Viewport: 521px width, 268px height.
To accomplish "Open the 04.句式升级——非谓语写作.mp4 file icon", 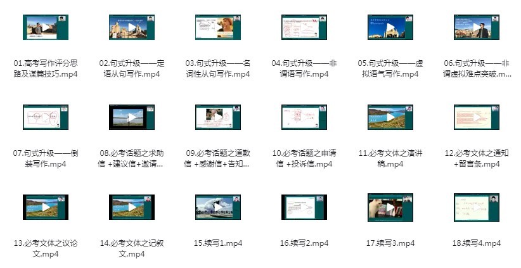I will click(x=304, y=27).
